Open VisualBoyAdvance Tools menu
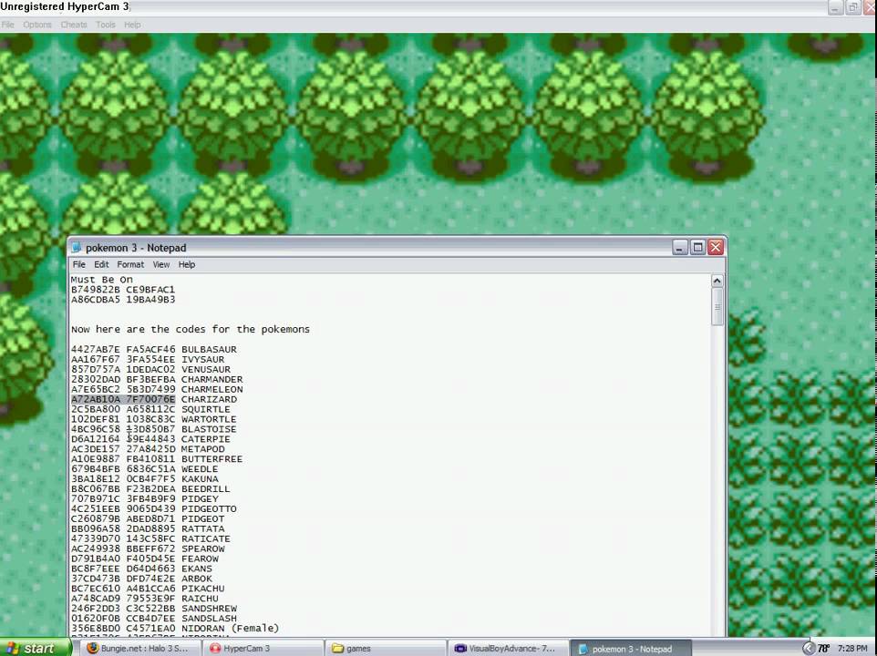The width and height of the screenshot is (877, 656). [x=105, y=25]
